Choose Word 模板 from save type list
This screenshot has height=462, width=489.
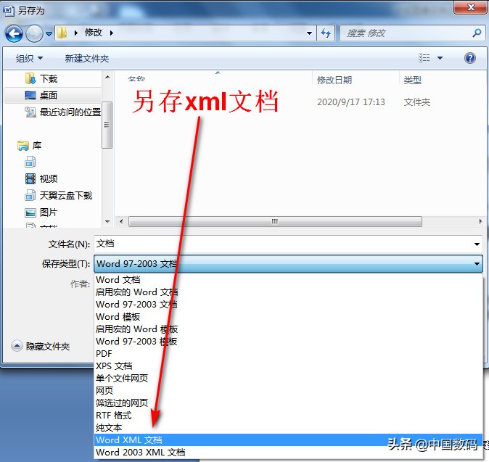tap(288, 317)
